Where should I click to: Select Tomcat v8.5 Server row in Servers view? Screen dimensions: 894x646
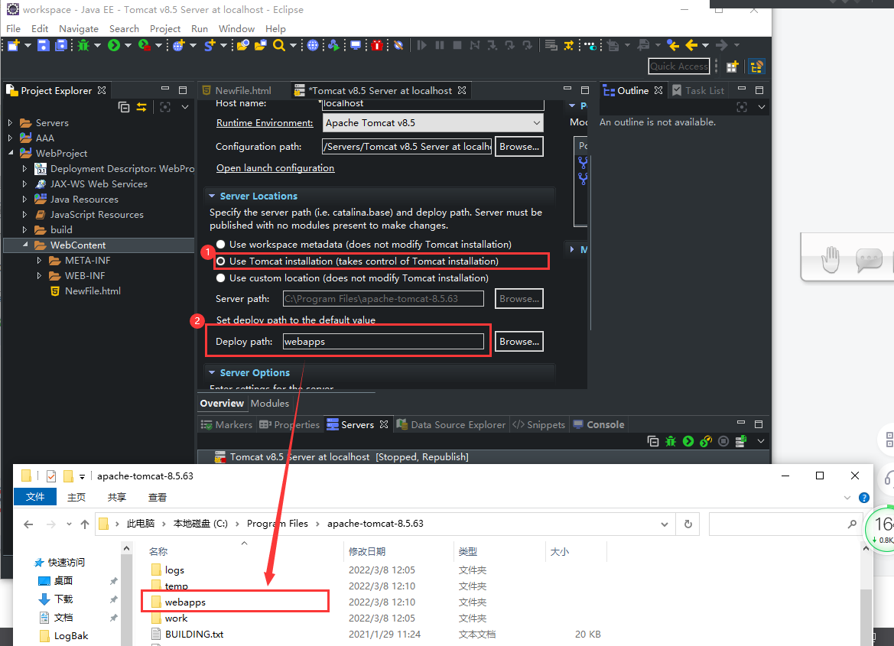click(x=483, y=456)
